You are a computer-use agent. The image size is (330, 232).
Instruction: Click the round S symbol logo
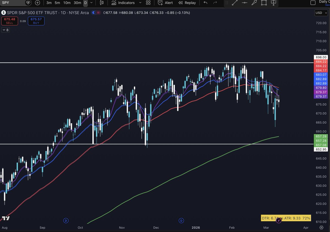(x=4, y=13)
